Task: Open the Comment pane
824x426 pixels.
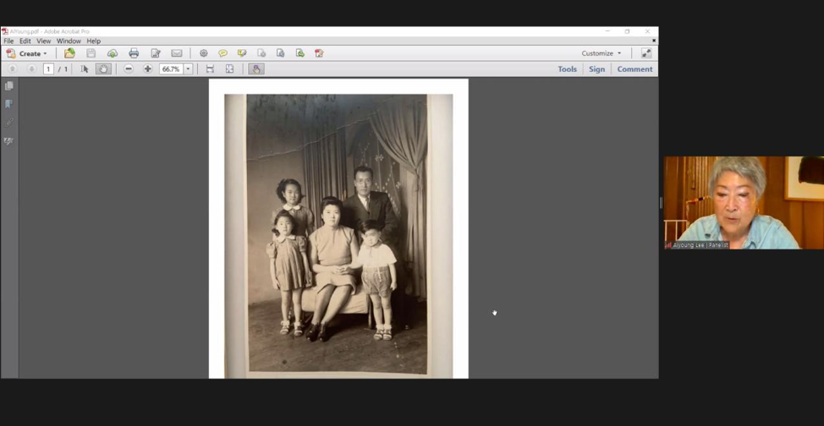Action: (634, 68)
